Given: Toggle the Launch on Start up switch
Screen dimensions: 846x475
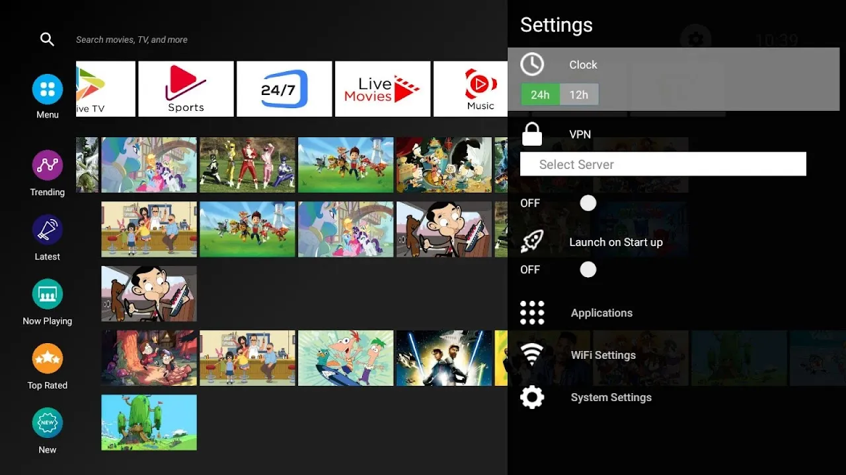Looking at the screenshot, I should [x=588, y=270].
